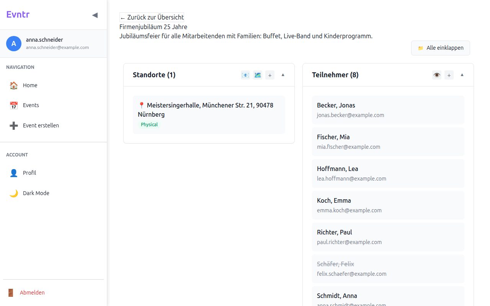The height and width of the screenshot is (306, 490).
Task: Open Event erstellen in the sidebar
Action: pyautogui.click(x=53, y=125)
